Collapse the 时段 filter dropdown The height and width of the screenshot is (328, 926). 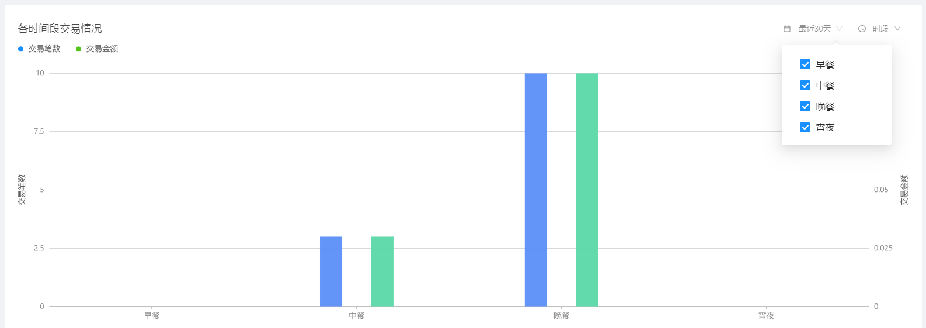coord(880,29)
